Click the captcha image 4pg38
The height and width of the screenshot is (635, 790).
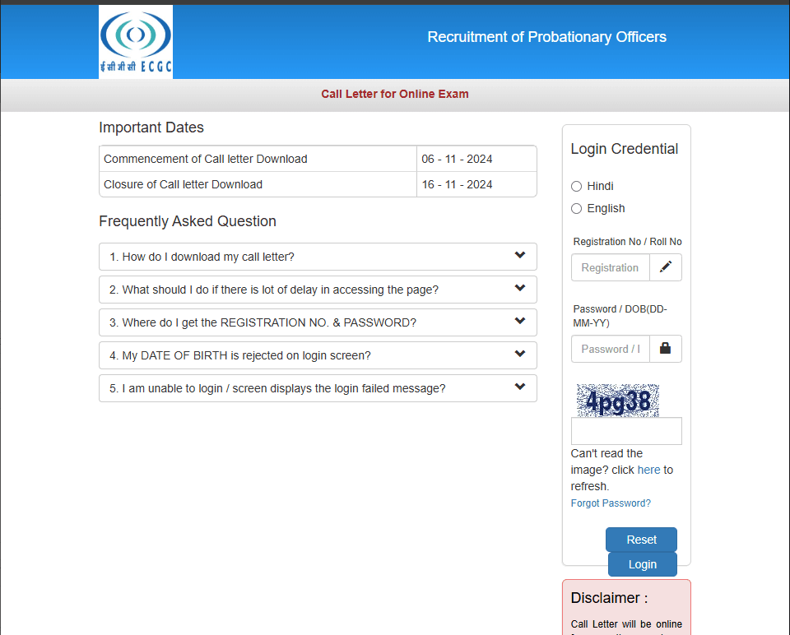(x=618, y=401)
